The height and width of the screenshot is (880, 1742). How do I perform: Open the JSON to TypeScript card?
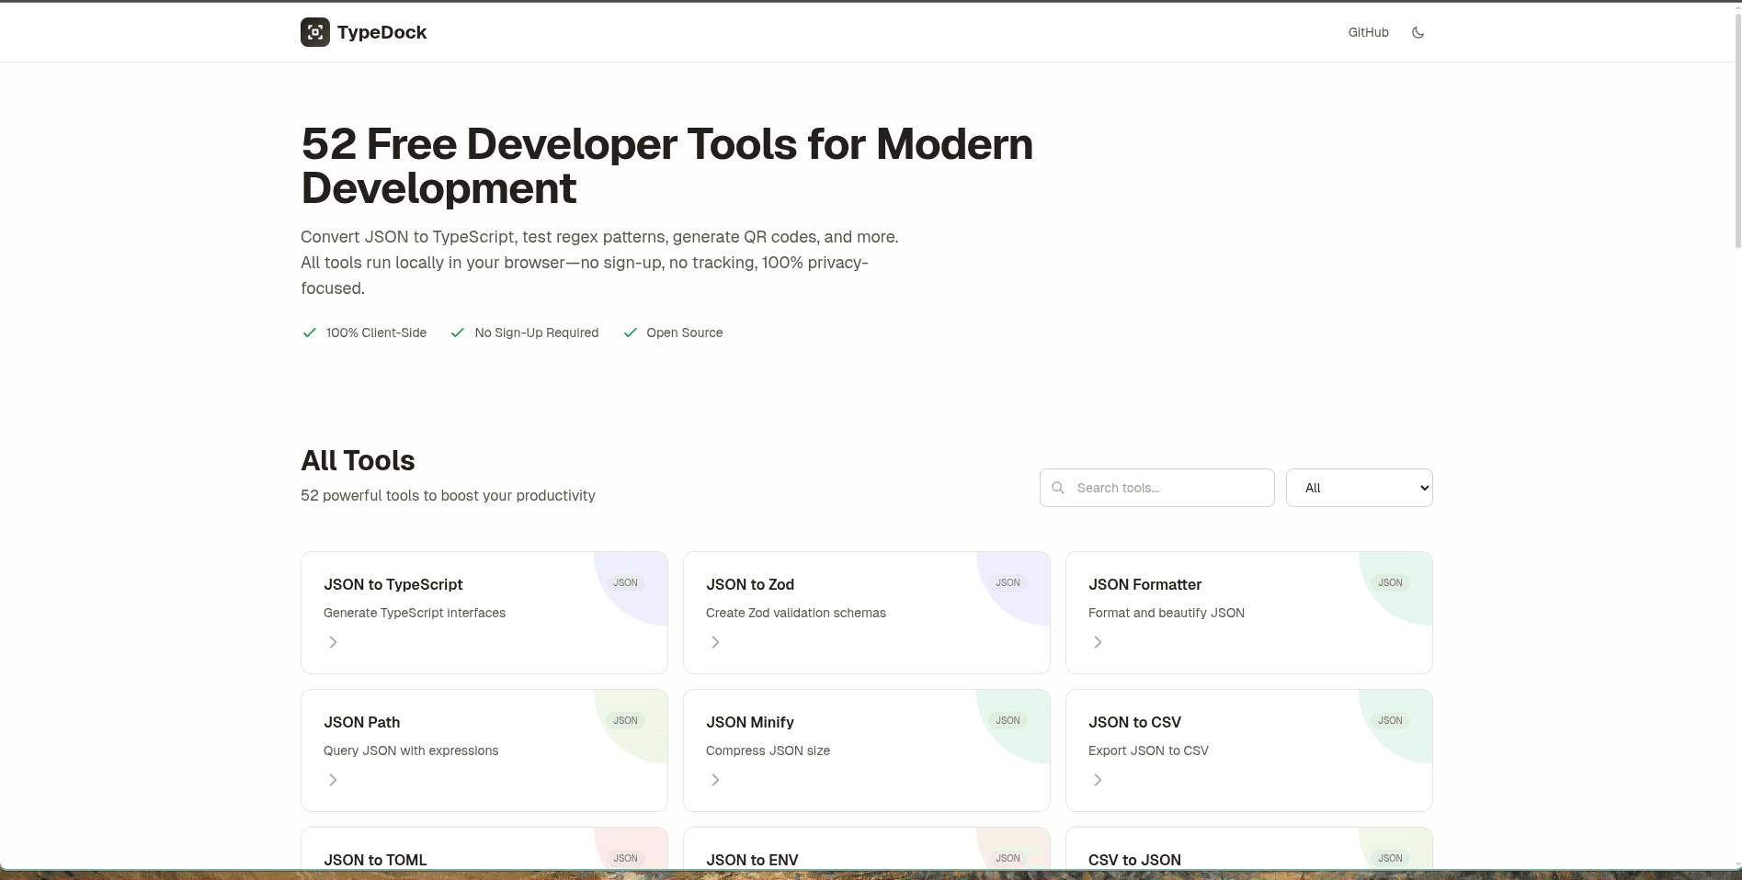tap(484, 613)
